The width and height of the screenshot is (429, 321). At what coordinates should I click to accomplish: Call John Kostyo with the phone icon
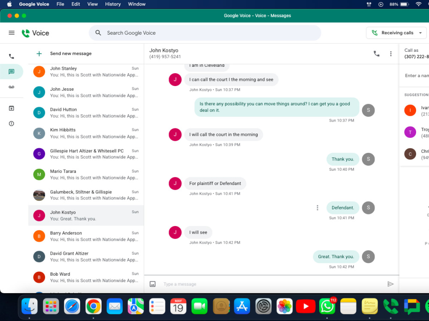pyautogui.click(x=377, y=54)
